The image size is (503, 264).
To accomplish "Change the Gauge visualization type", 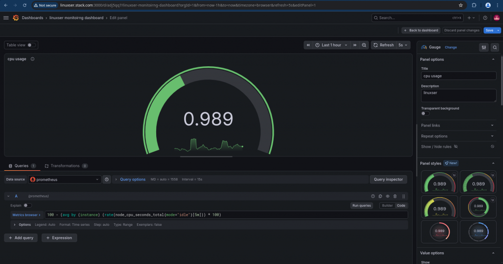I will click(451, 48).
